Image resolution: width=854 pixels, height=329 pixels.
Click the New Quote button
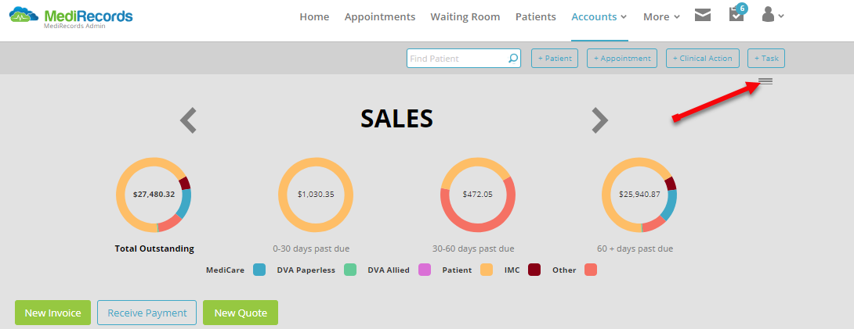click(x=241, y=313)
